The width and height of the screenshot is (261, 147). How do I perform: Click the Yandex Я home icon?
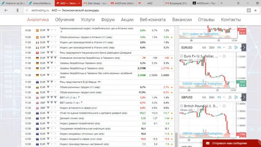point(17,10)
